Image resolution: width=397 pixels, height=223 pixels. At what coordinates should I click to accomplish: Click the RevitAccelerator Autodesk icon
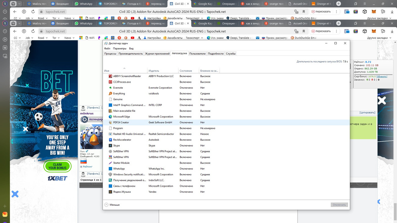[x=110, y=140]
